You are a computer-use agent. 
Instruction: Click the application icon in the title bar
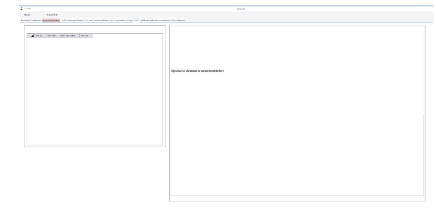click(21, 9)
